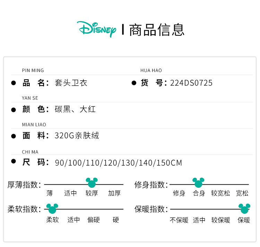Image resolution: width=260 pixels, height=247 pixels.
Task: Click the 修身 fit option
Action: tap(179, 193)
